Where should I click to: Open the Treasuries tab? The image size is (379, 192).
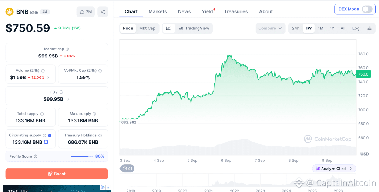click(x=236, y=11)
